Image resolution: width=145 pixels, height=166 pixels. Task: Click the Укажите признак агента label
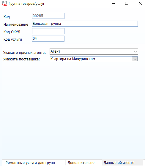(x=24, y=53)
